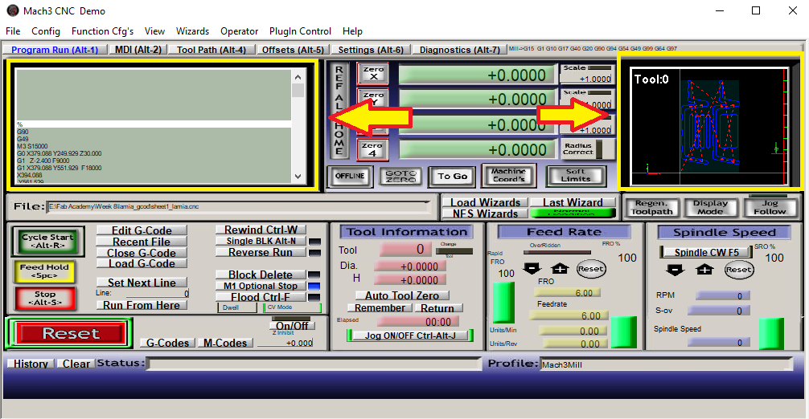Viewport: 809px width, 419px height.
Task: Click the X axis DRO value
Action: (x=477, y=75)
